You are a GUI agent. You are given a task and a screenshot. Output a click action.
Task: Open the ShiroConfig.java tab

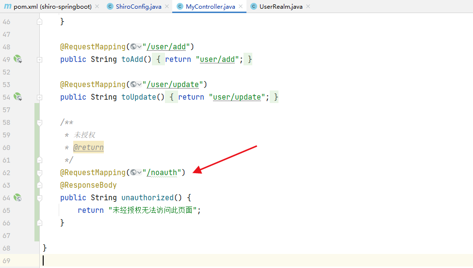pyautogui.click(x=138, y=7)
